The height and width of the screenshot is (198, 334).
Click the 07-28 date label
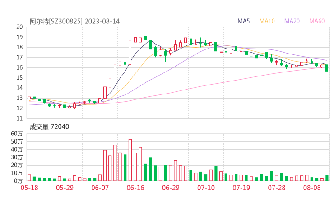pyautogui.click(x=277, y=188)
